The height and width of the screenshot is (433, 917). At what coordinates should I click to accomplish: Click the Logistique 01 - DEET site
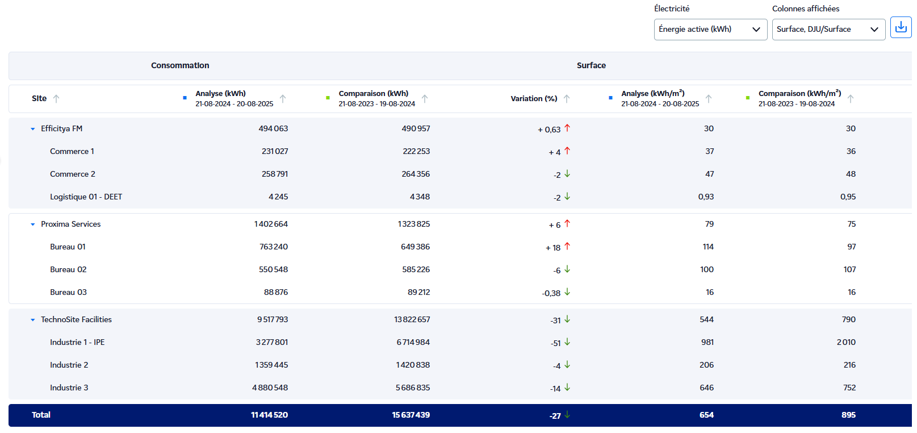(x=86, y=197)
